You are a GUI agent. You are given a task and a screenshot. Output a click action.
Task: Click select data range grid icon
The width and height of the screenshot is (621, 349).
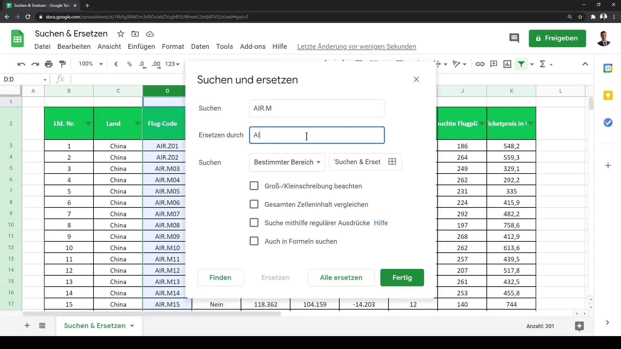(x=392, y=162)
